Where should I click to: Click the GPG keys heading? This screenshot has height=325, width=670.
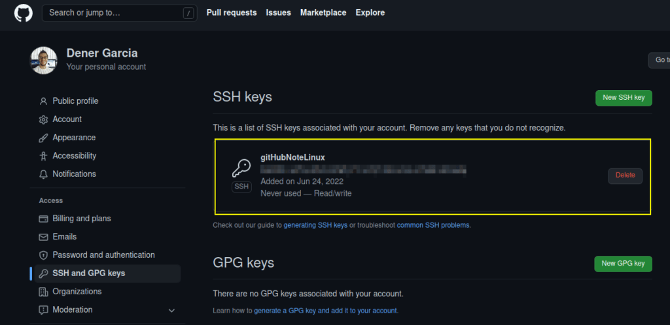point(243,263)
